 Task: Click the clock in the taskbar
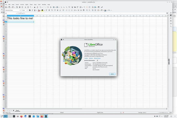tap(166, 116)
